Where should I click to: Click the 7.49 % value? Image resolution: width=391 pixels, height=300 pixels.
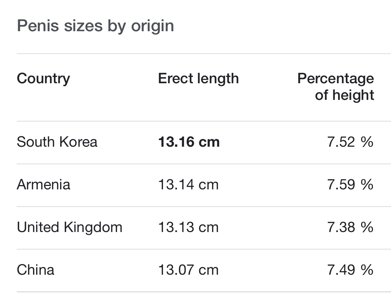pos(350,270)
